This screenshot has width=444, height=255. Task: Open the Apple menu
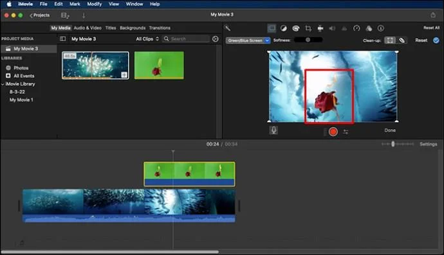click(9, 4)
